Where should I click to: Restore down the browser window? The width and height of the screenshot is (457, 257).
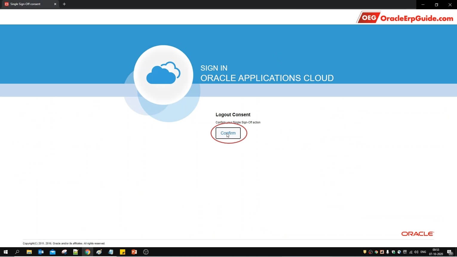pos(436,4)
